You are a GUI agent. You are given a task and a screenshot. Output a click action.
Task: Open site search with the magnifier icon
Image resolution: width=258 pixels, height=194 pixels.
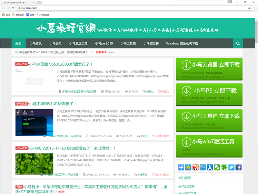238,43
